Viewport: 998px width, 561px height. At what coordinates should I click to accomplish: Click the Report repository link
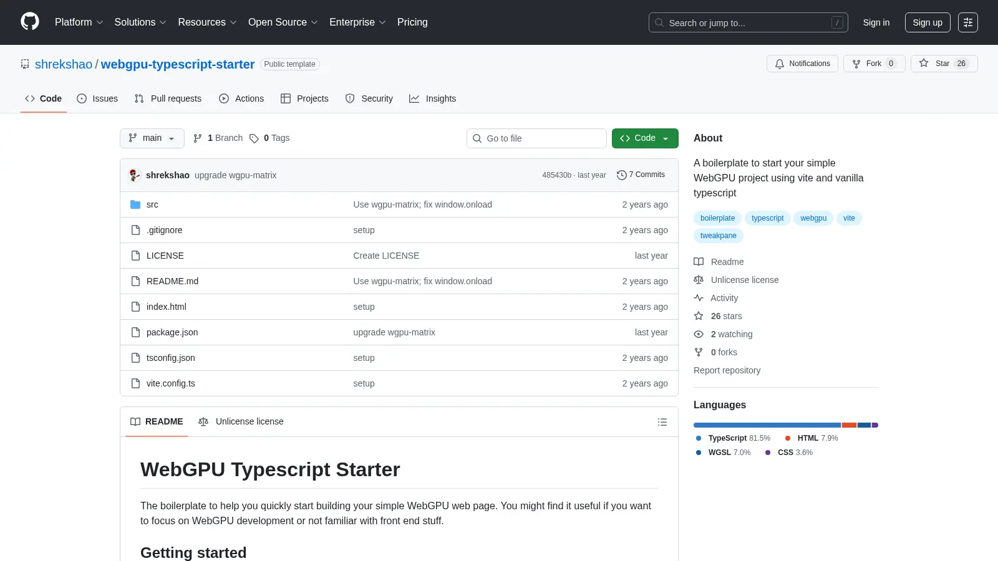pyautogui.click(x=727, y=370)
